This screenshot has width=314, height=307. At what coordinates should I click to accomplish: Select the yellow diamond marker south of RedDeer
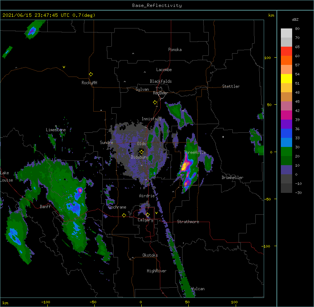(x=155, y=102)
